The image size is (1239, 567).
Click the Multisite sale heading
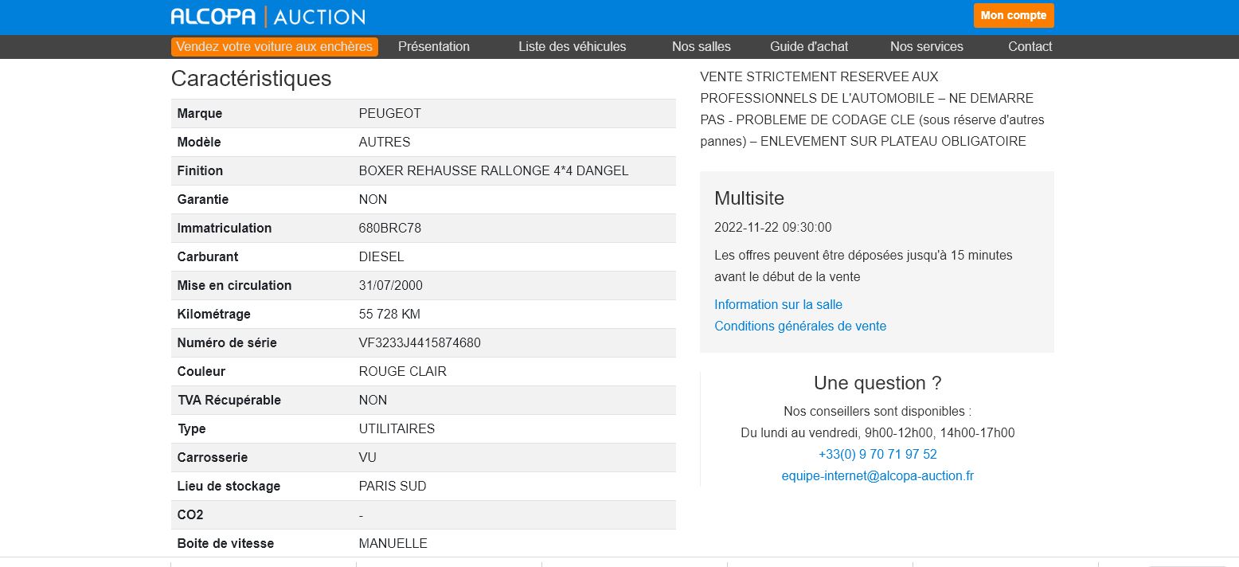748,198
